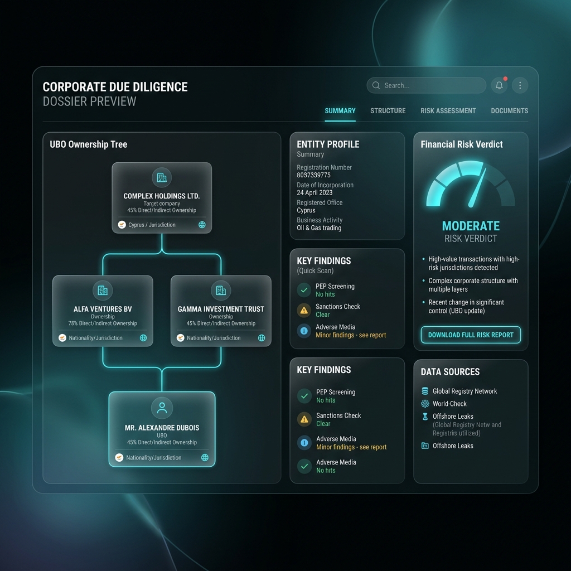This screenshot has width=571, height=571.
Task: Click the World-Check source icon
Action: [x=424, y=404]
